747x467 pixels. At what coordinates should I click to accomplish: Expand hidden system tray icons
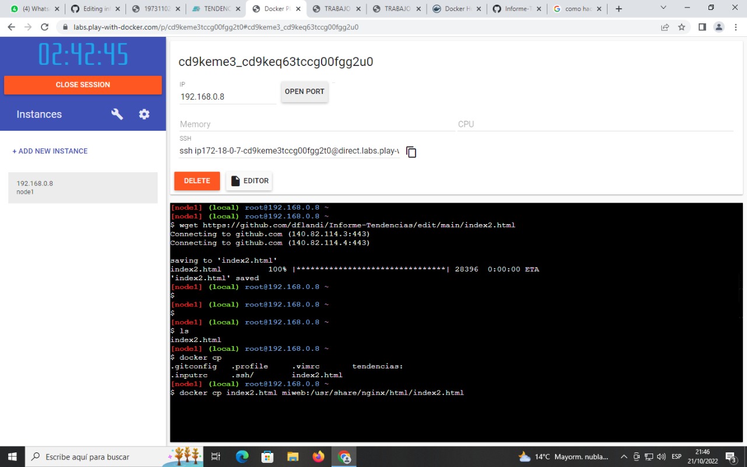point(624,456)
